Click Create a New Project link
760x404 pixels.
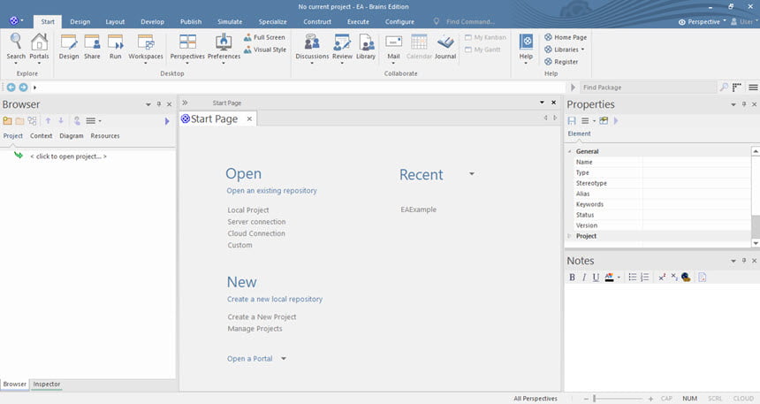tap(262, 316)
